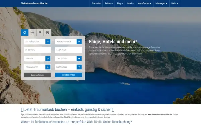Viewport: 201px width, 125px height.
Task: Expand the Hotel menu
Action: (130, 3)
